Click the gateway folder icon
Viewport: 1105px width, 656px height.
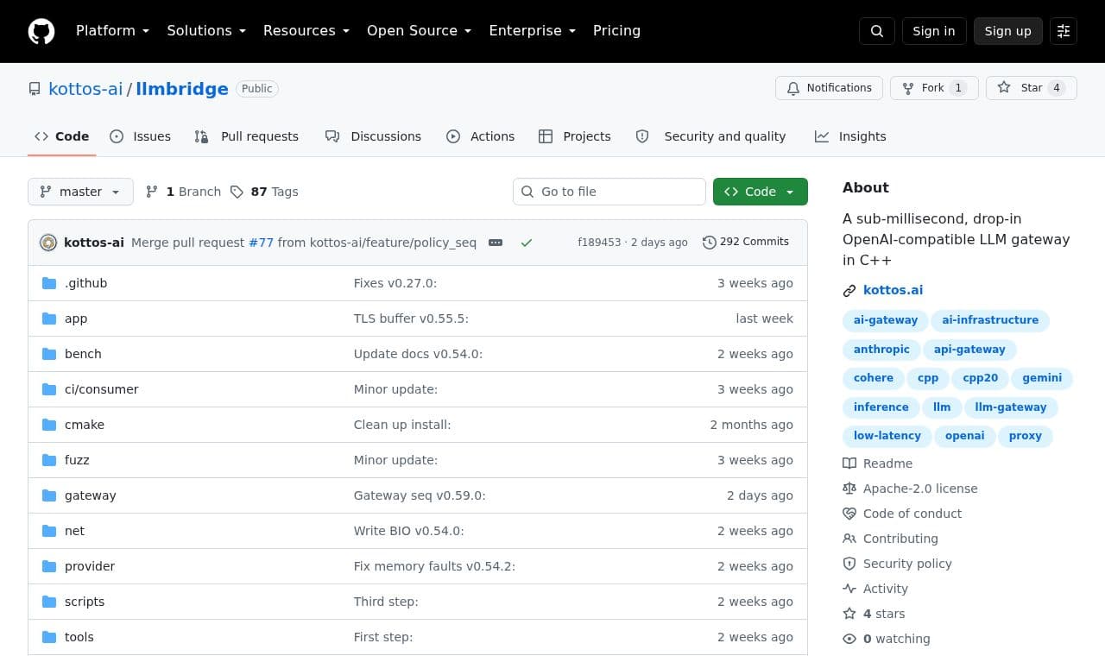pos(49,495)
